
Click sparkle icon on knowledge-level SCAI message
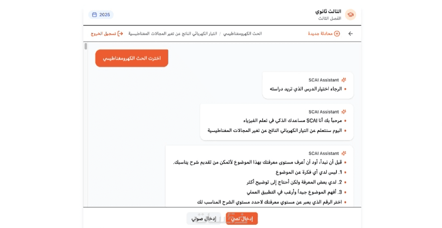[344, 153]
